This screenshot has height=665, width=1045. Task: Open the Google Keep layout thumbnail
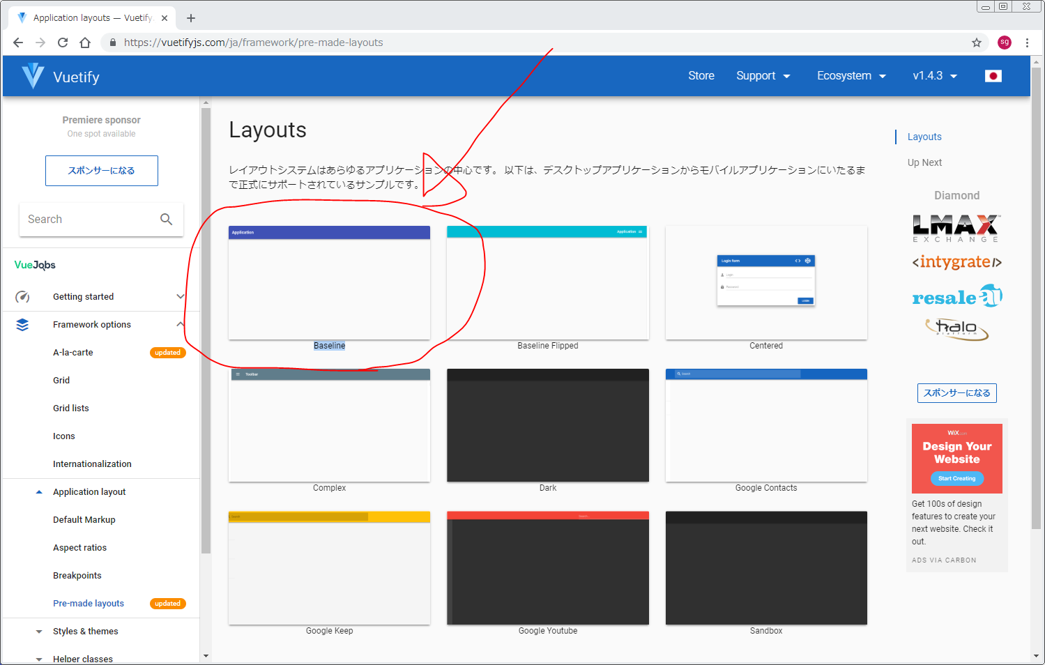pyautogui.click(x=329, y=568)
